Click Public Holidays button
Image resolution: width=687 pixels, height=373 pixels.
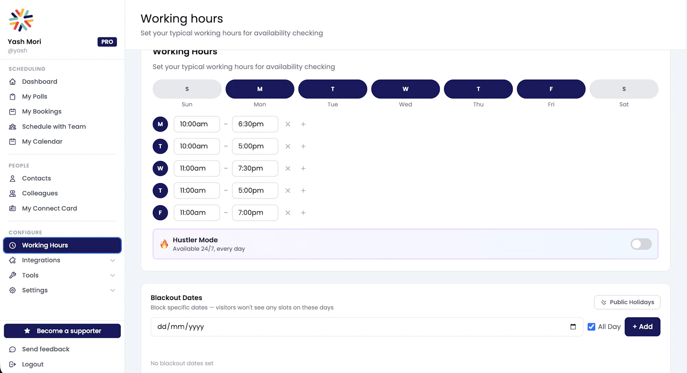(627, 303)
